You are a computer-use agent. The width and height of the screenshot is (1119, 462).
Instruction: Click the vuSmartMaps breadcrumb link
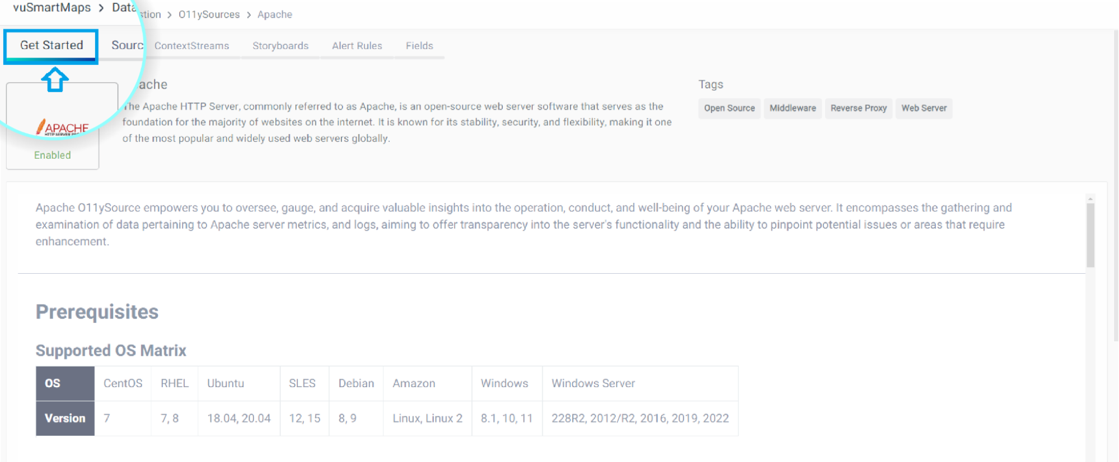(x=51, y=8)
